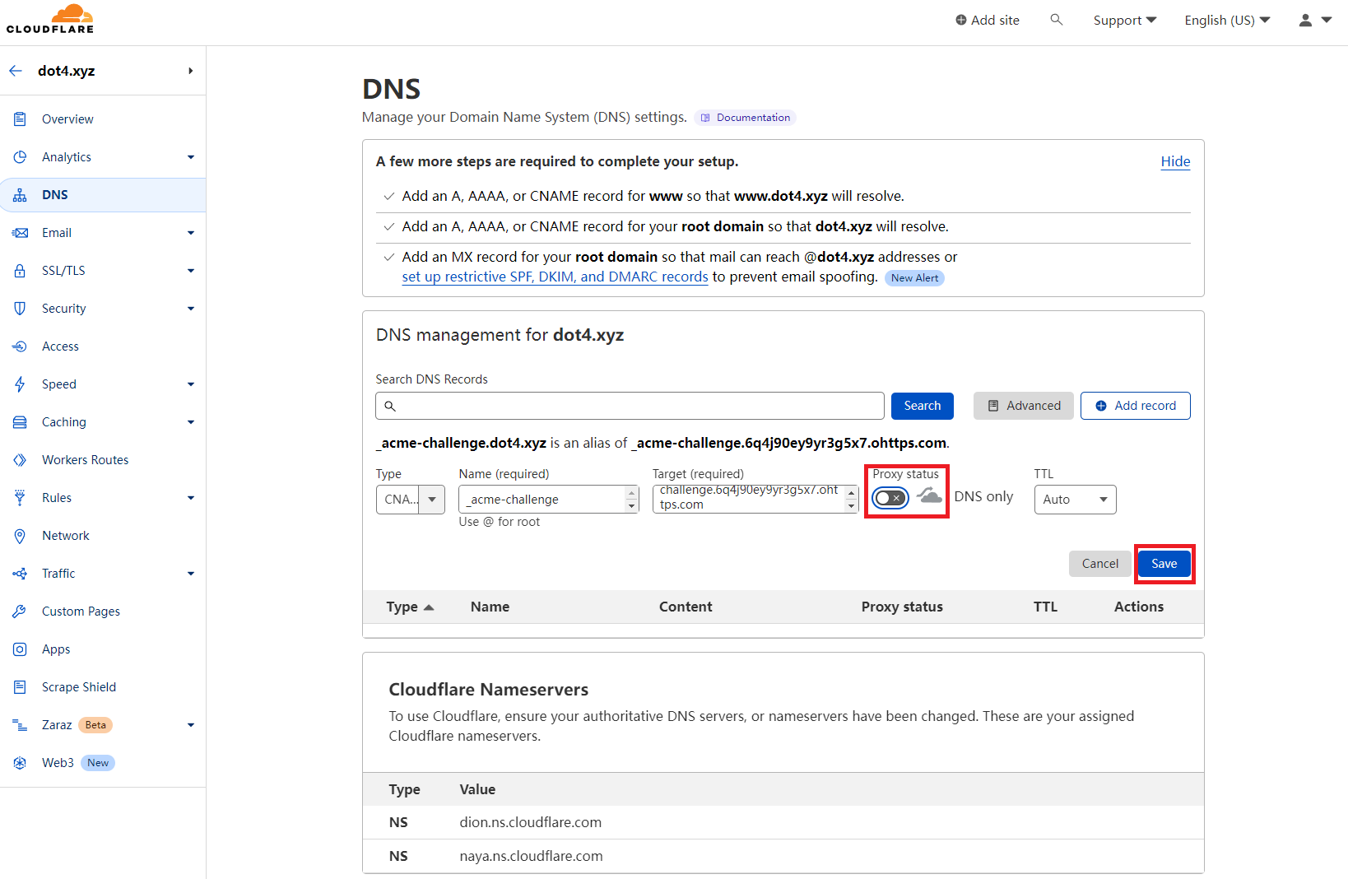1348x879 pixels.
Task: Open Workers Routes in sidebar
Action: 85,460
